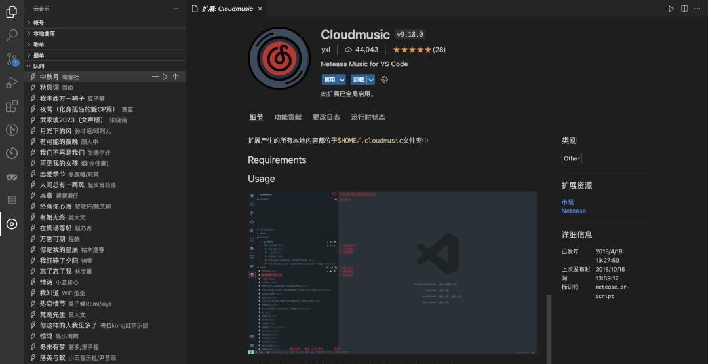Image resolution: width=708 pixels, height=364 pixels.
Task: Open Source Control with one pending change
Action: click(x=12, y=59)
